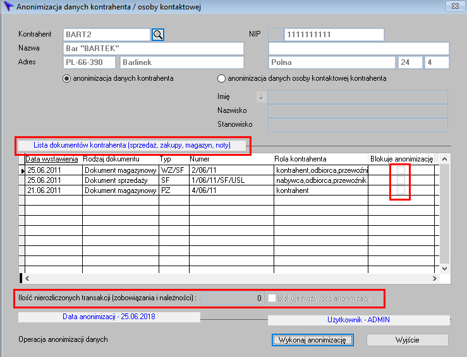Screen dimensions: 467x357
Task: Click the Wyjście button
Action: tap(407, 340)
